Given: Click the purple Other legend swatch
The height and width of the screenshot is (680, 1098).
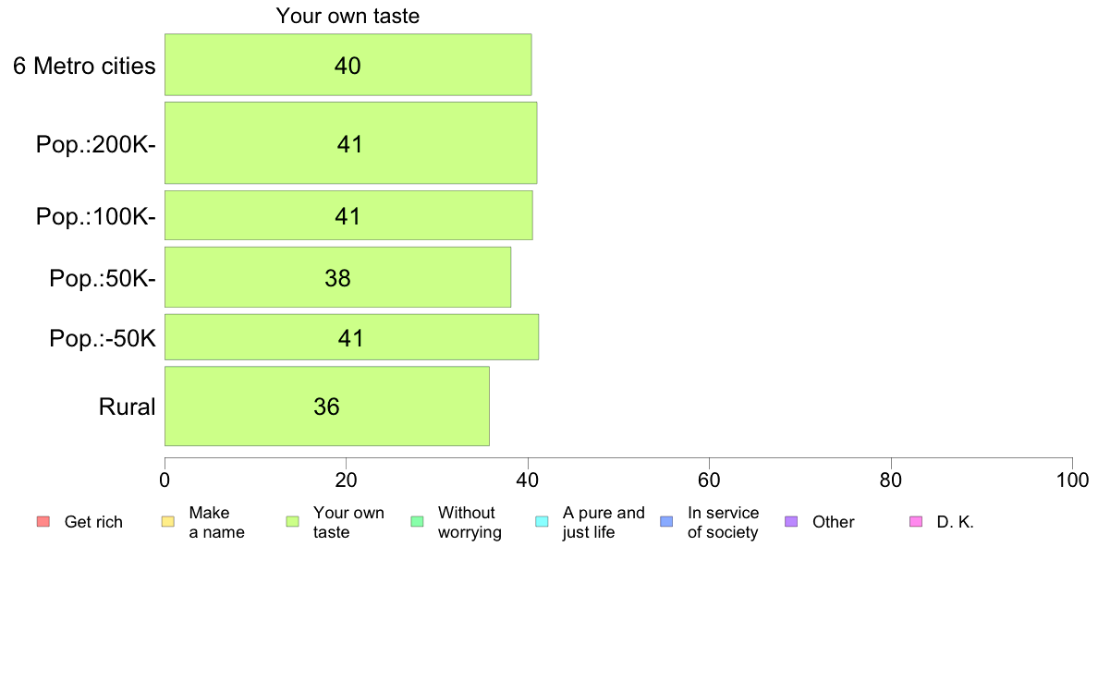Looking at the screenshot, I should (791, 522).
